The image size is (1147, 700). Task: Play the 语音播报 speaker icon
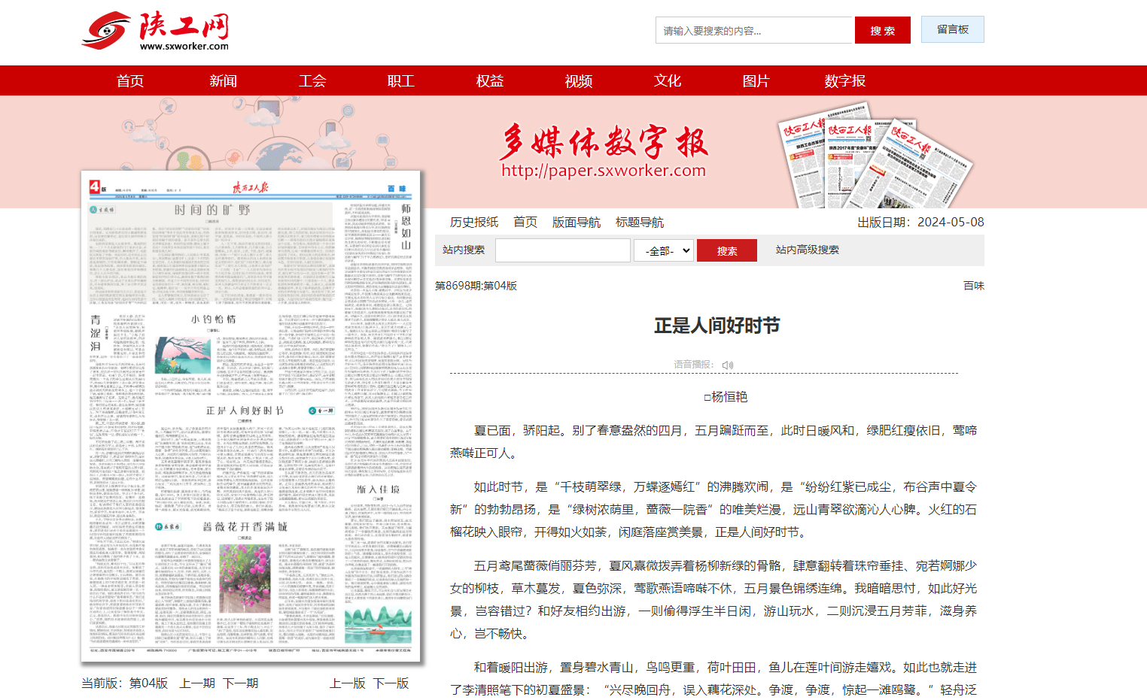click(x=727, y=365)
